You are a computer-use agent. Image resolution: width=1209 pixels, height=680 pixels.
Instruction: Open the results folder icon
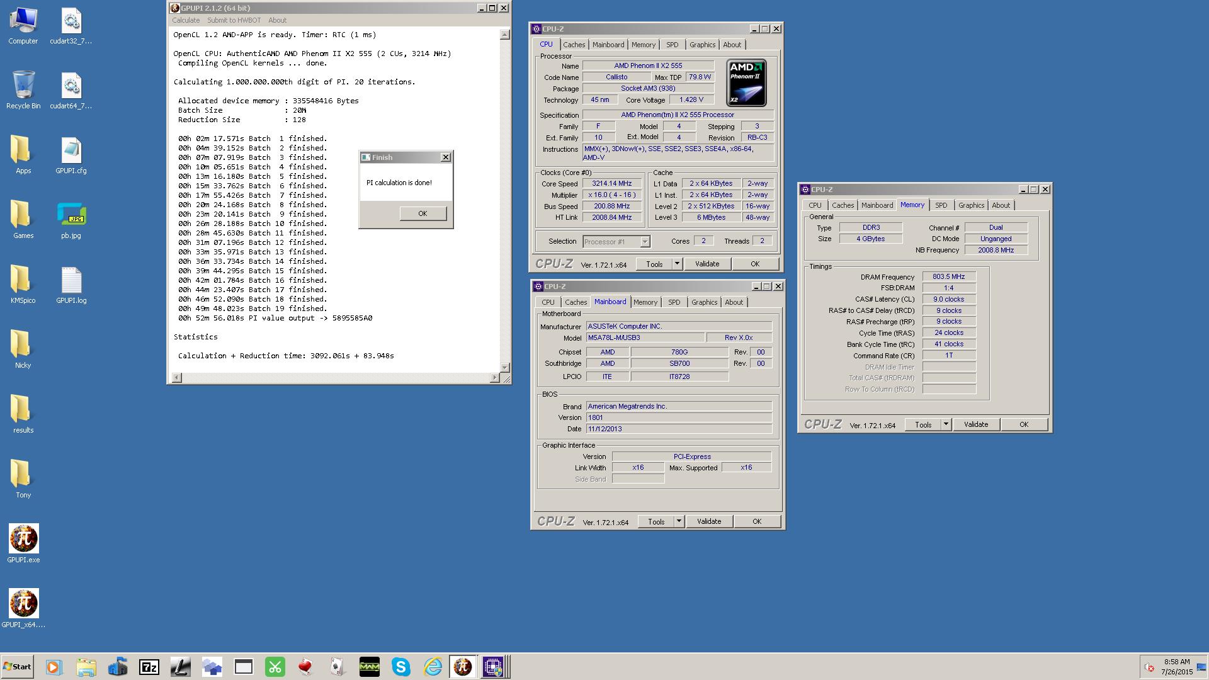[x=23, y=414]
